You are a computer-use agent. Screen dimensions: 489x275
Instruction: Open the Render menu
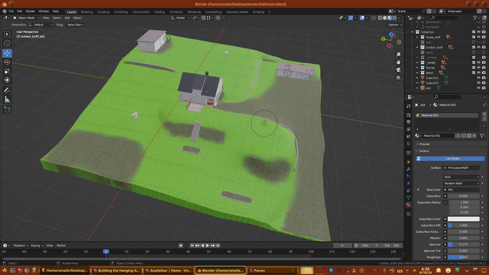pyautogui.click(x=30, y=11)
